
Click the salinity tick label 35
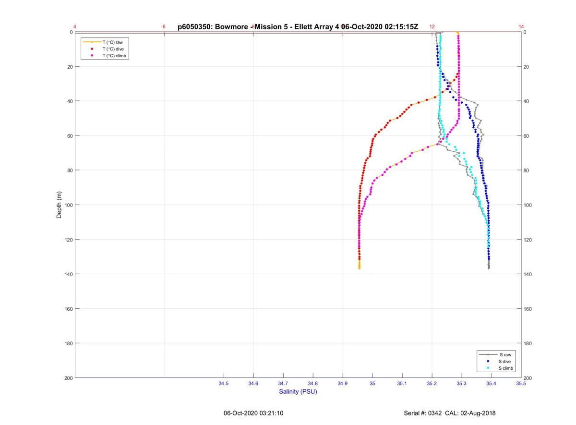[372, 384]
